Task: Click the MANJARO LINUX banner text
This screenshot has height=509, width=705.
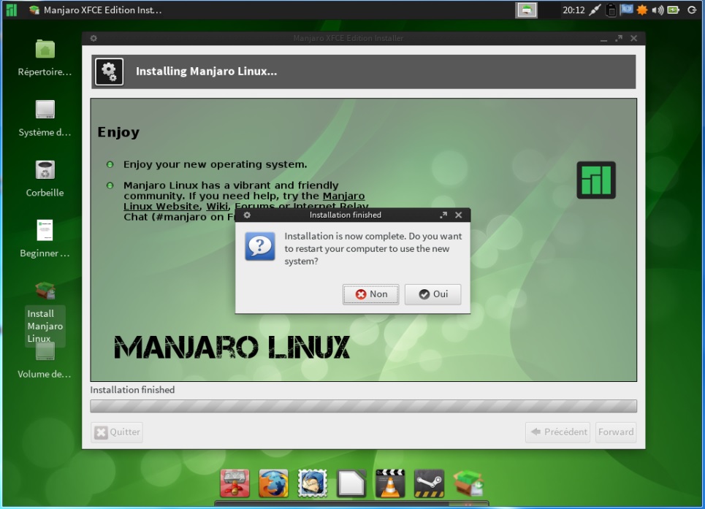Action: click(232, 348)
